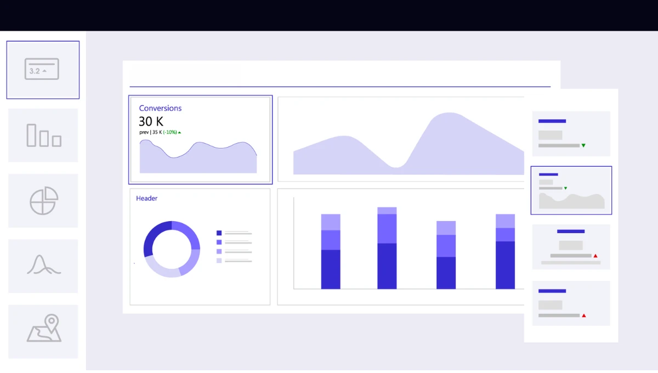658x373 pixels.
Task: Click green trend triangle in Conversions card
Action: click(x=179, y=133)
